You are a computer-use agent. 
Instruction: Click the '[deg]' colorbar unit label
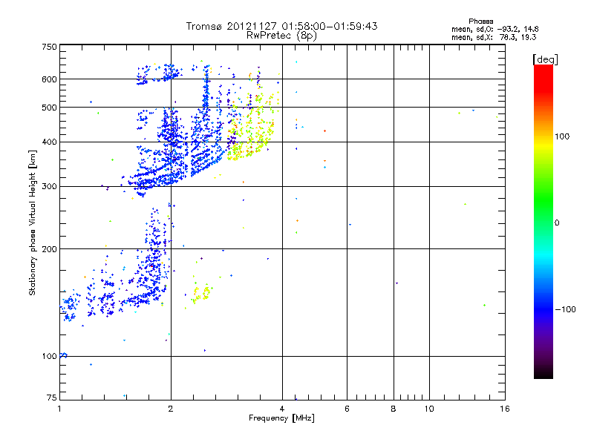(545, 59)
